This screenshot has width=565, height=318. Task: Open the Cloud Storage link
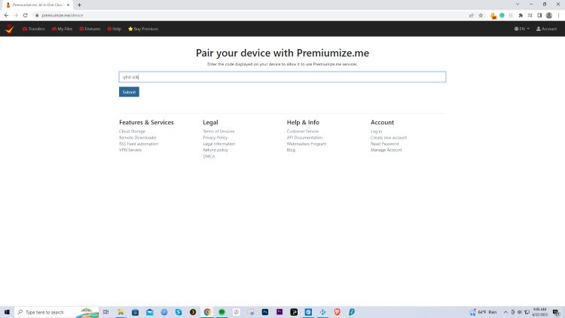pos(132,131)
